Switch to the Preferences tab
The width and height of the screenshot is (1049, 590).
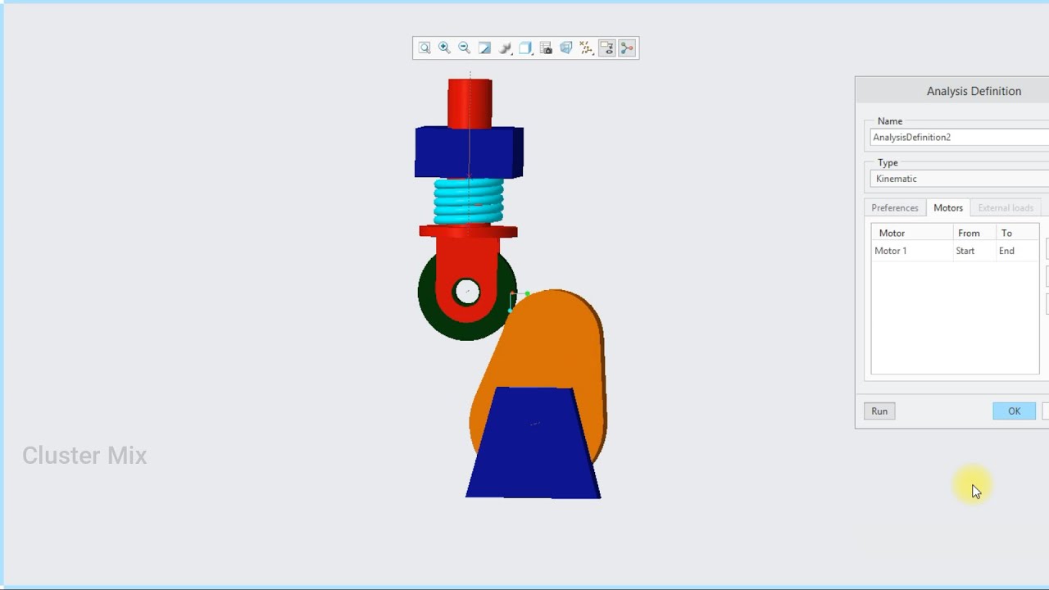(x=895, y=208)
